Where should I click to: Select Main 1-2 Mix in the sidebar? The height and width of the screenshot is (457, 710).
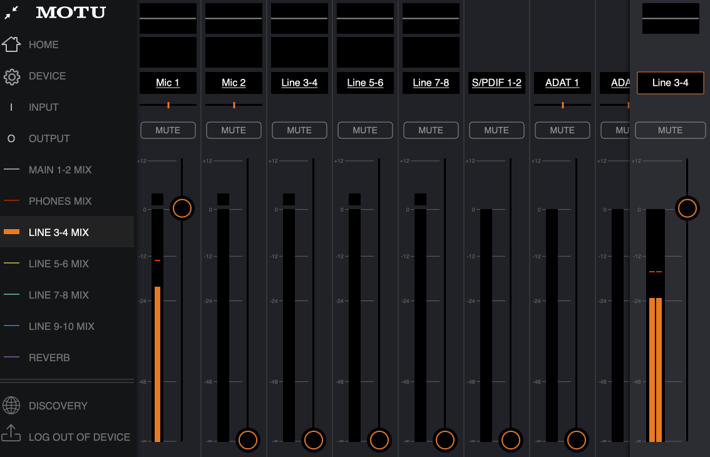[67, 170]
